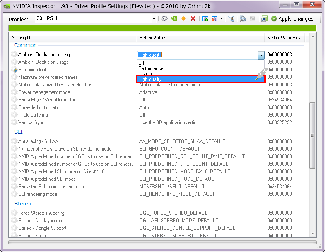The height and width of the screenshot is (252, 325).
Task: Click the Adaptive value for Power management
Action: point(148,92)
